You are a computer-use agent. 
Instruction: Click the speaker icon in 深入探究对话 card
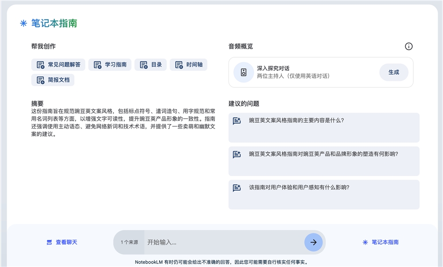(244, 72)
